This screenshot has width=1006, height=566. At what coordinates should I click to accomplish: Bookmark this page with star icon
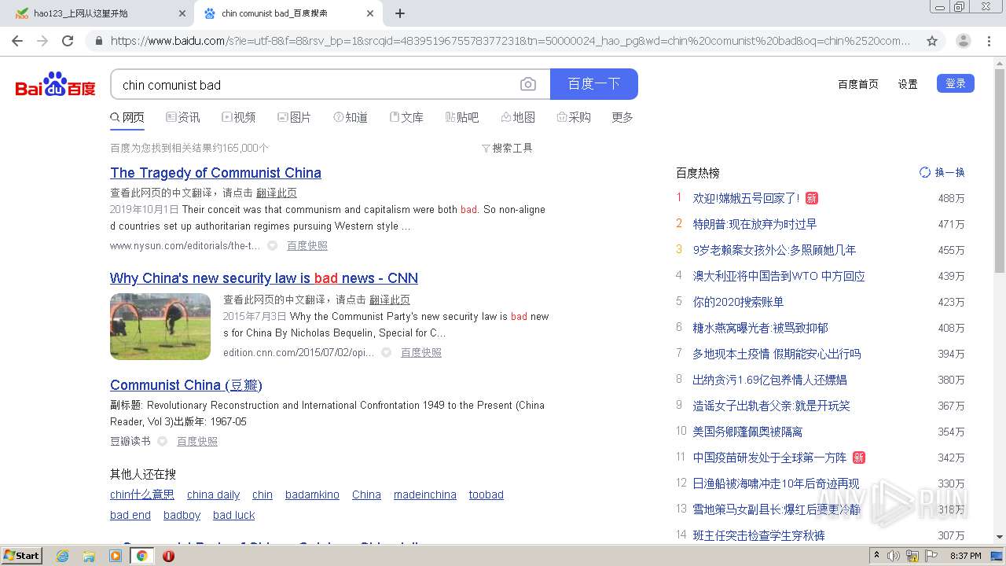[932, 41]
